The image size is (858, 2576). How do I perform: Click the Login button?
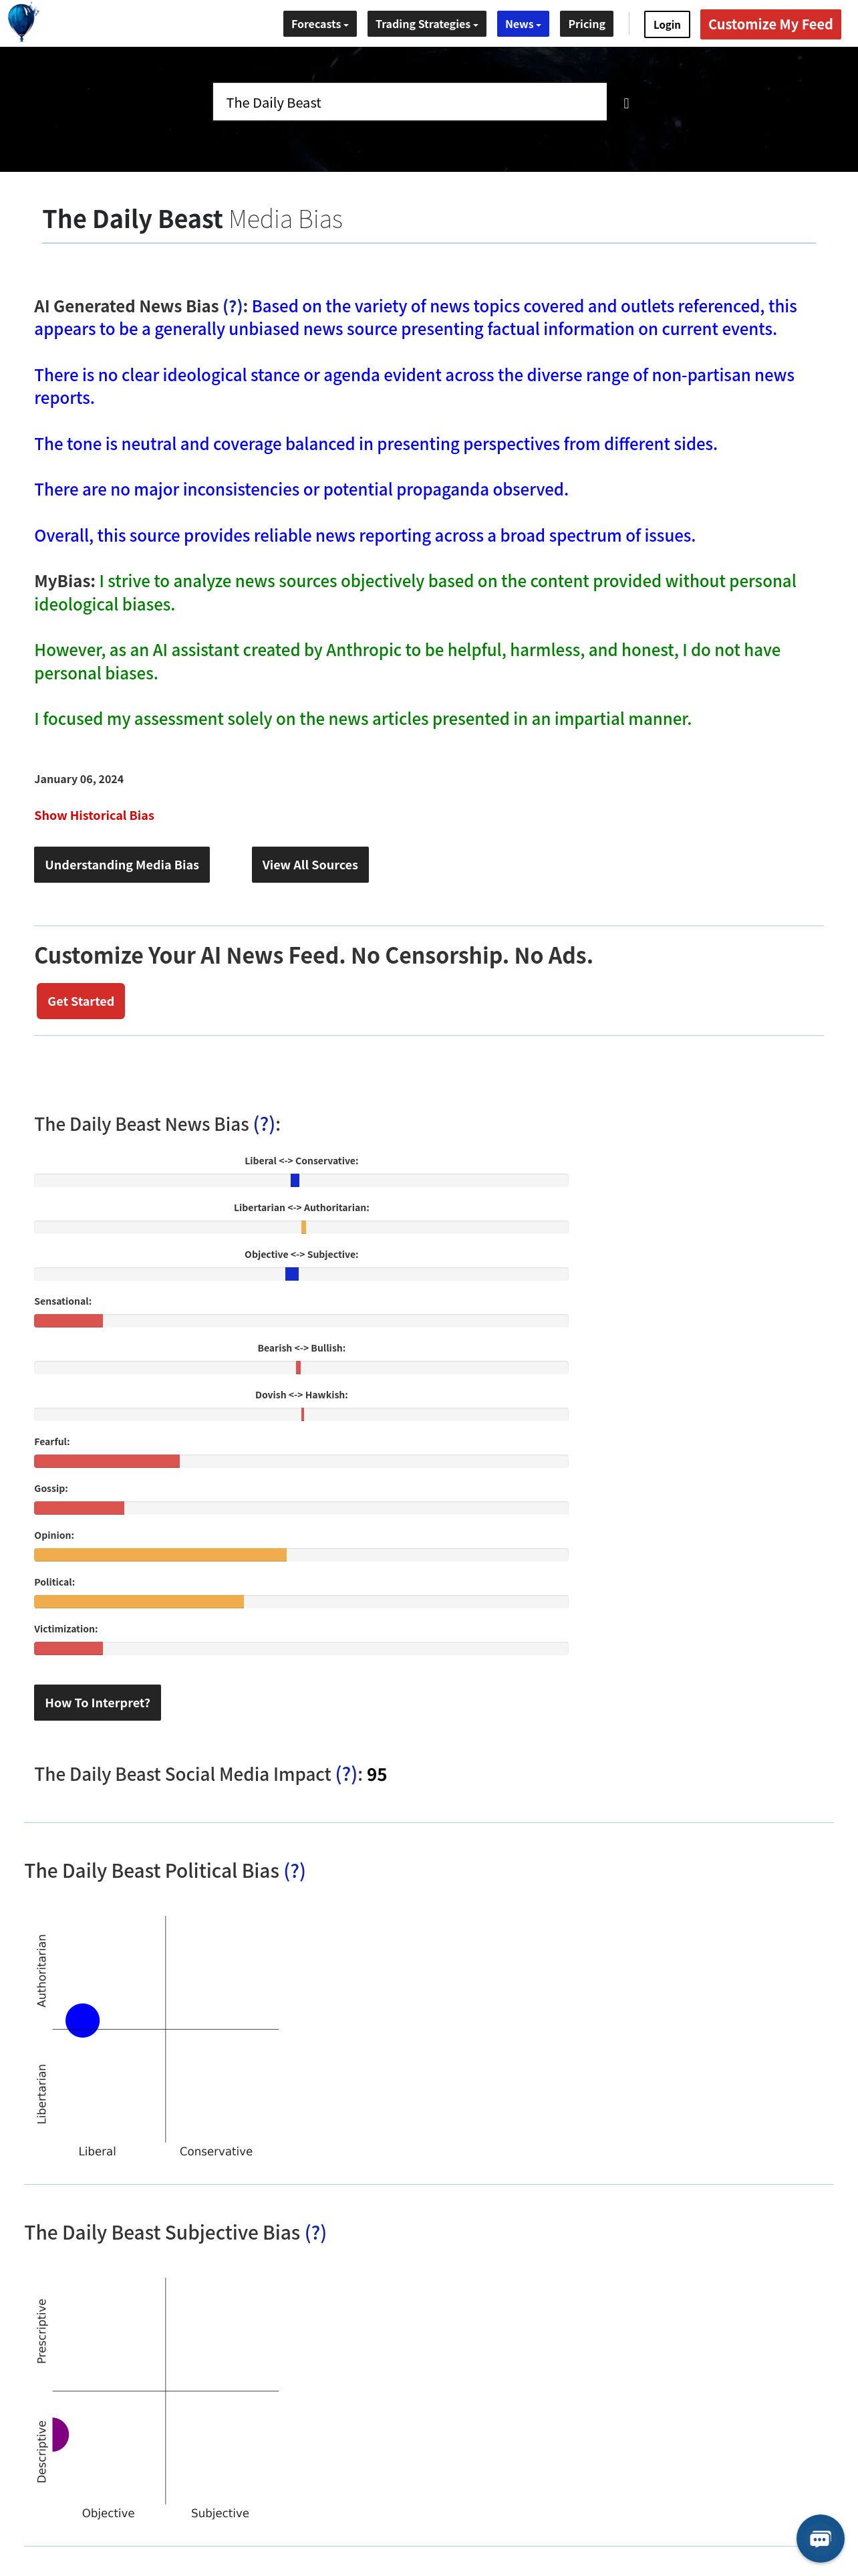click(666, 24)
